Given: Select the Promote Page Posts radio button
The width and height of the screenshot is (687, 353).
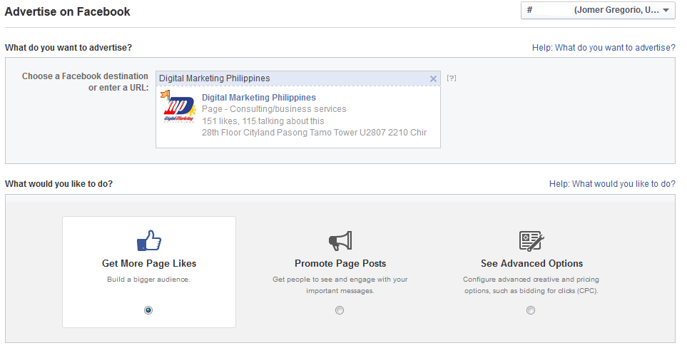Looking at the screenshot, I should pos(340,310).
